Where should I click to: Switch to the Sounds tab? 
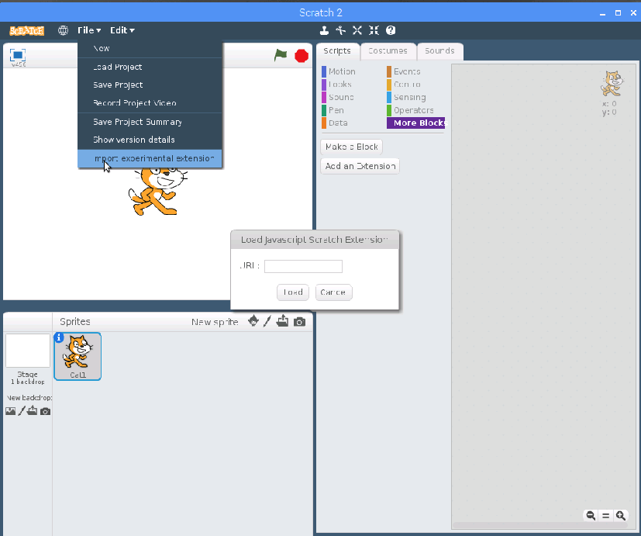[440, 51]
